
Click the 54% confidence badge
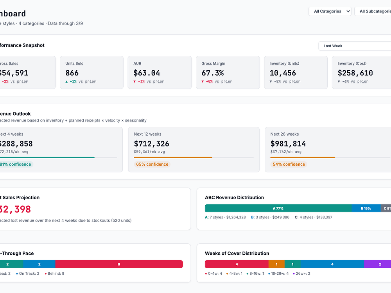(289, 164)
